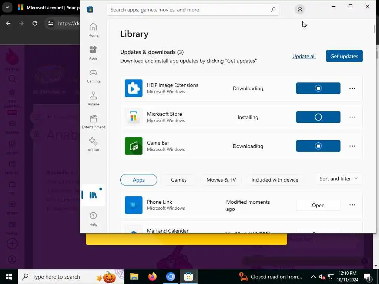Image resolution: width=379 pixels, height=284 pixels.
Task: Expand the Sort and filter dropdown
Action: [338, 179]
